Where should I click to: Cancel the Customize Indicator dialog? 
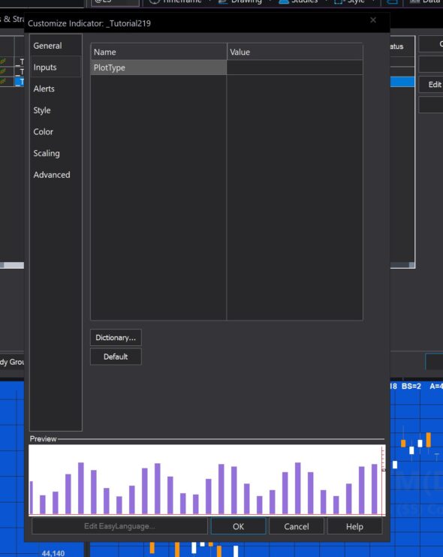[x=297, y=526]
